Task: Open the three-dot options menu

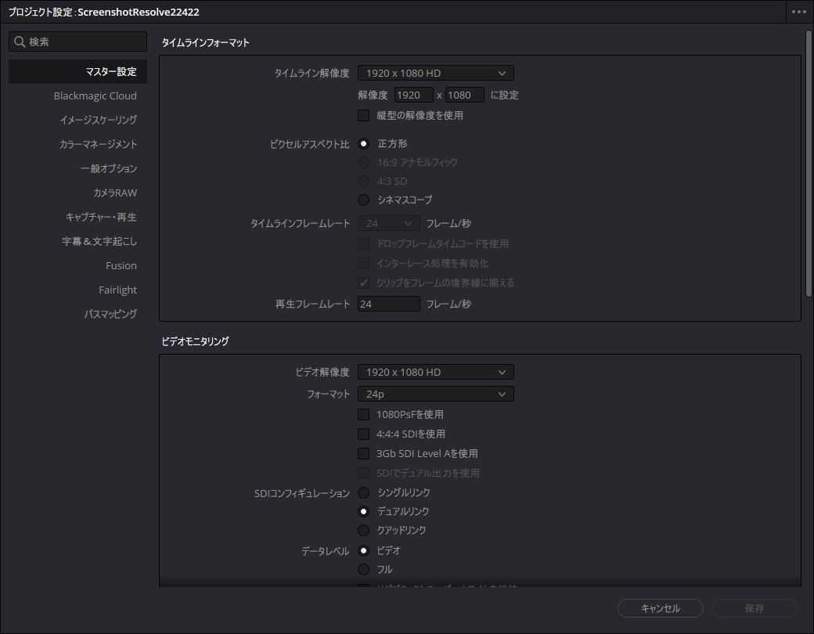Action: click(x=799, y=12)
